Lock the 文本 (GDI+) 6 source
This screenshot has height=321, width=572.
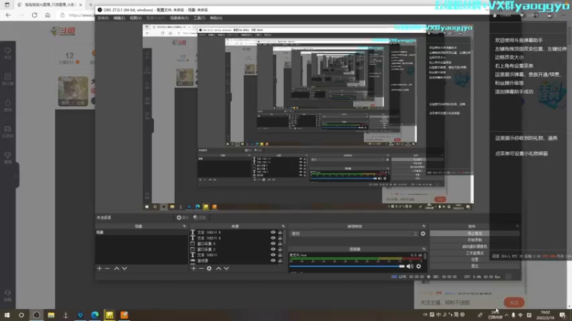(x=280, y=238)
